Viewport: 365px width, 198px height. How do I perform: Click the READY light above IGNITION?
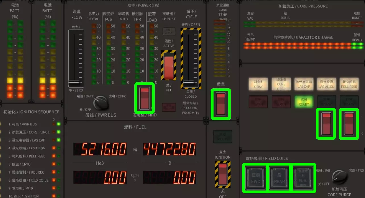tap(223, 137)
